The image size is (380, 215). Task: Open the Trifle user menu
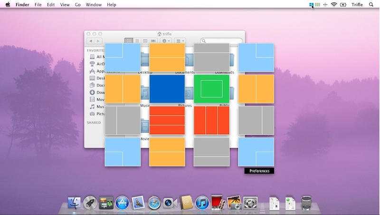(357, 5)
